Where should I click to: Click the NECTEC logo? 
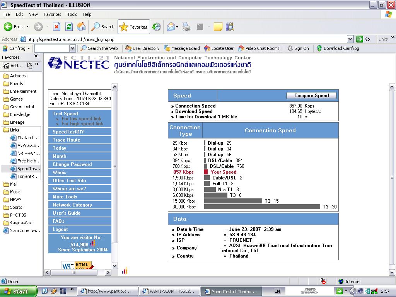click(79, 63)
